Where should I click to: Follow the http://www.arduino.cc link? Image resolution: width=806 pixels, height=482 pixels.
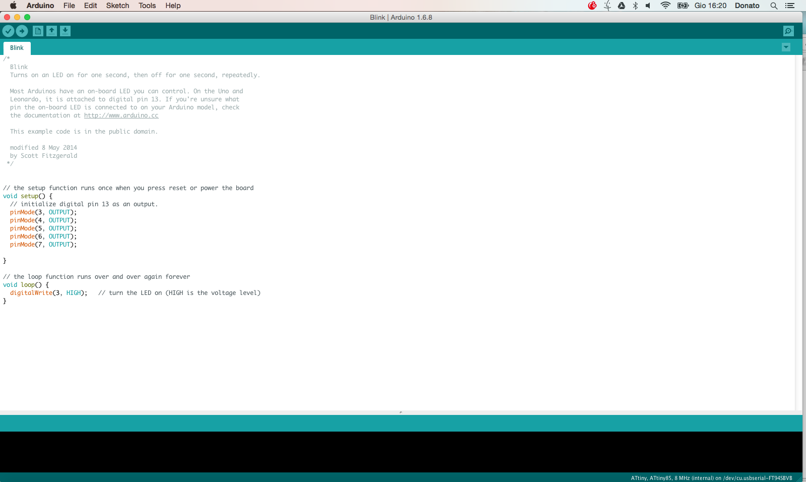(121, 115)
